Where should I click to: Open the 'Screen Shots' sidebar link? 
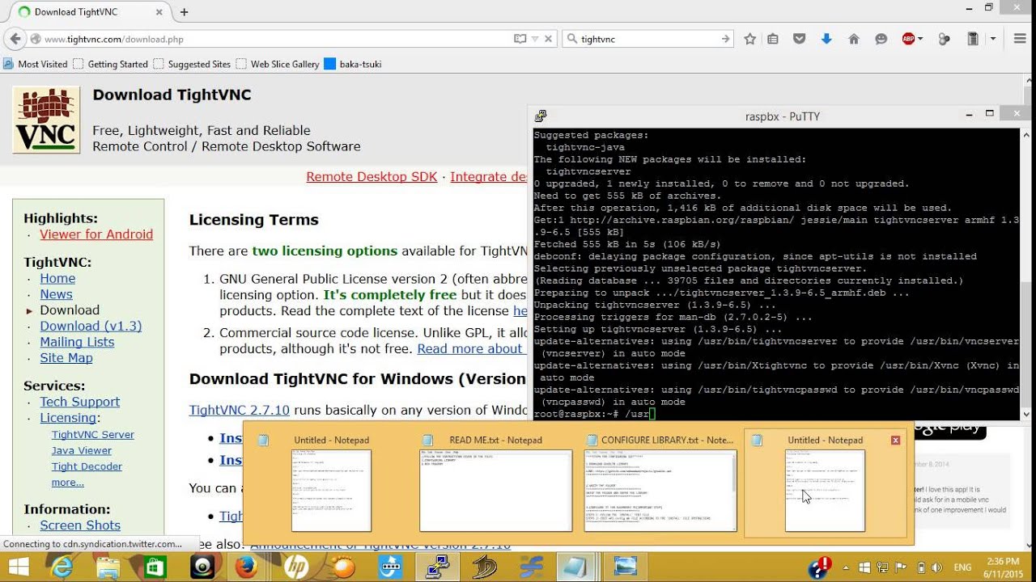(x=80, y=525)
